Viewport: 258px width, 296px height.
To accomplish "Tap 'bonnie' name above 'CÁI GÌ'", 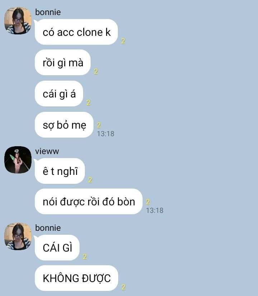I will [x=48, y=228].
